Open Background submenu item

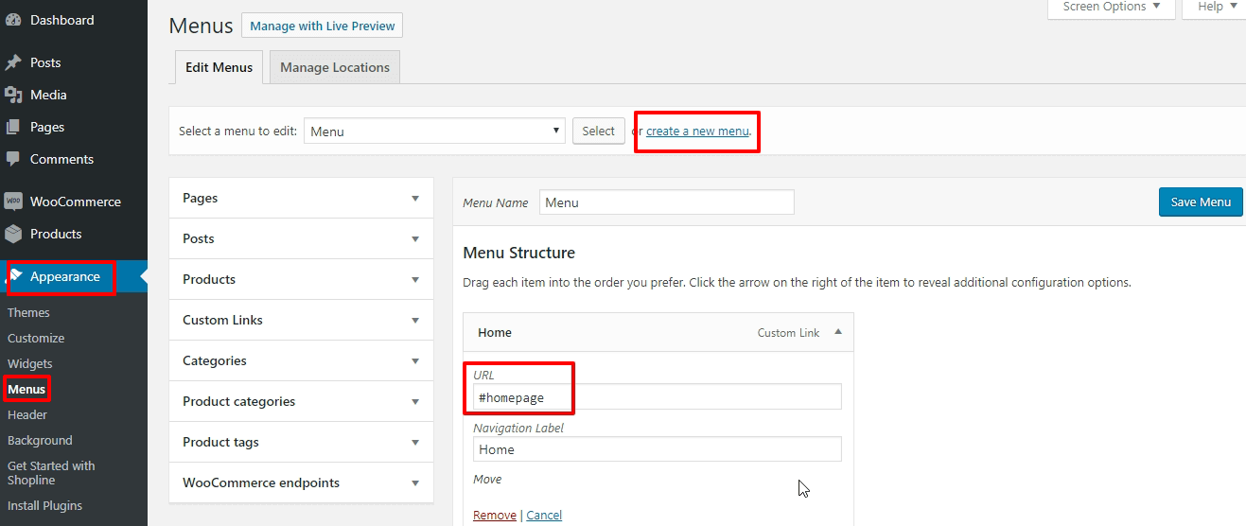pos(40,440)
